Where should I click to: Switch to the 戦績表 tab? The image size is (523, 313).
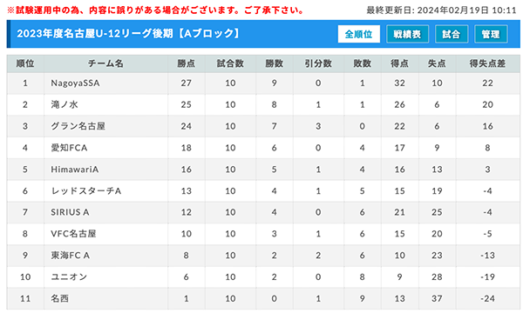(x=407, y=34)
